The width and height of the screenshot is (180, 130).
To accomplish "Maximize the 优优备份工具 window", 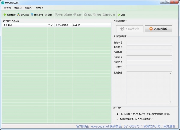I will (168, 2).
